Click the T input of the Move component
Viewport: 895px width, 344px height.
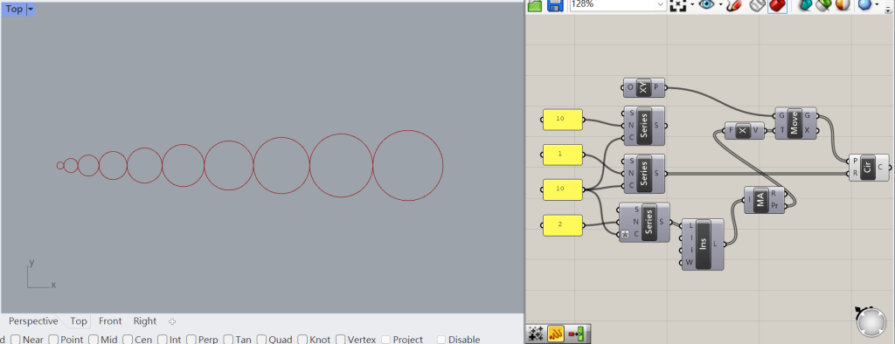(x=781, y=131)
